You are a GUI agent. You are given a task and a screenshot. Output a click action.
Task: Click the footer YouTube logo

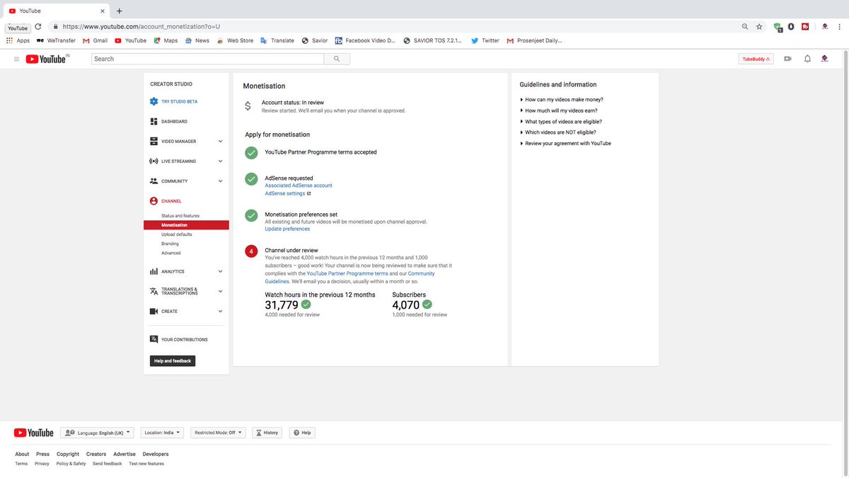click(x=34, y=433)
